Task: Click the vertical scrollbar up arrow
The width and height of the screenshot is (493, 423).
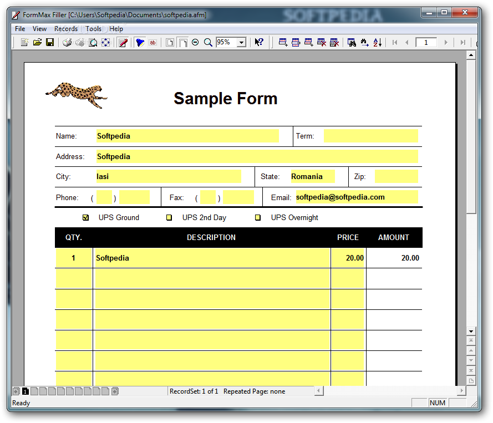Action: coord(471,55)
